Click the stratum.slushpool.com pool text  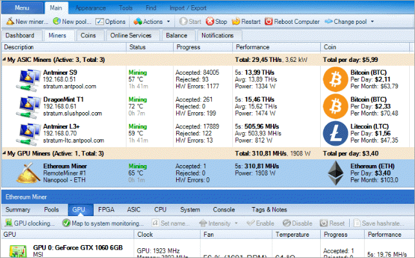(x=72, y=114)
